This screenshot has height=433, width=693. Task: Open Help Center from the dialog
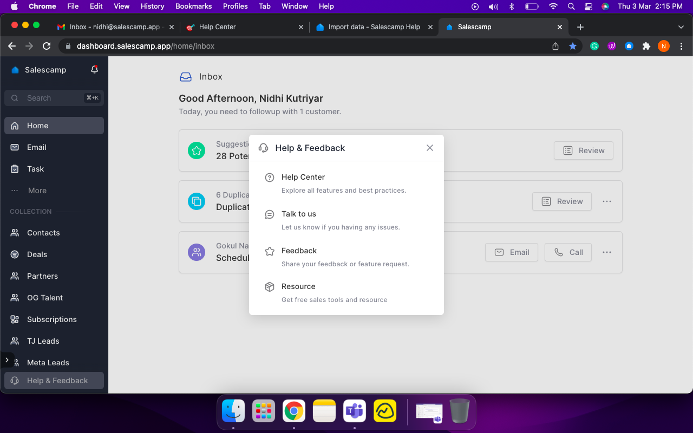pyautogui.click(x=303, y=178)
